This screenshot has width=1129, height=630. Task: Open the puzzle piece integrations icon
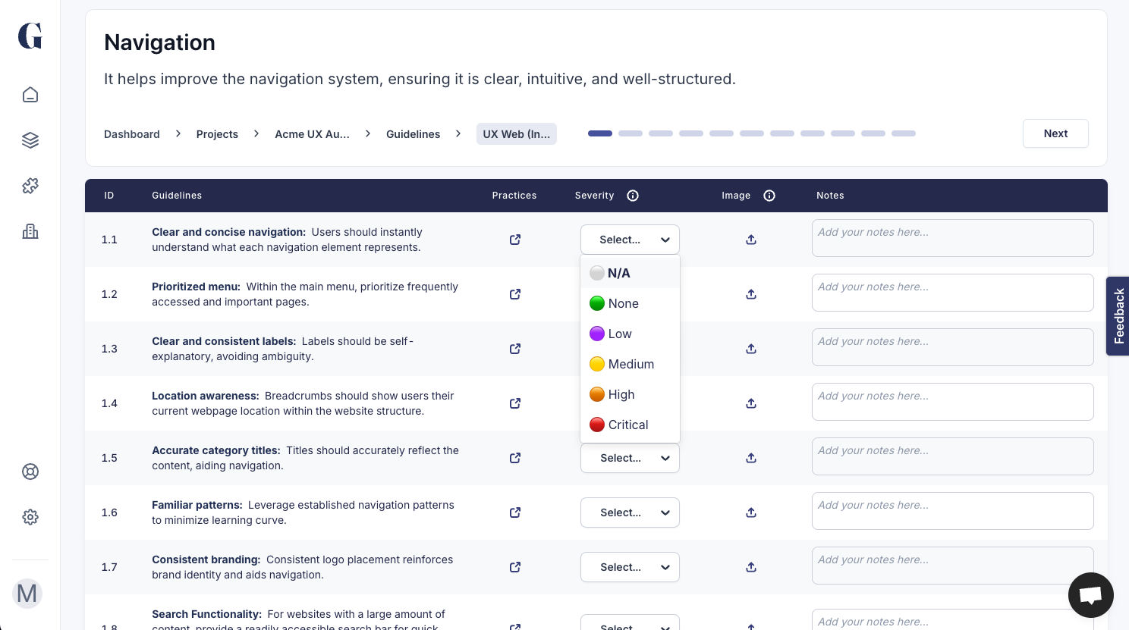30,186
